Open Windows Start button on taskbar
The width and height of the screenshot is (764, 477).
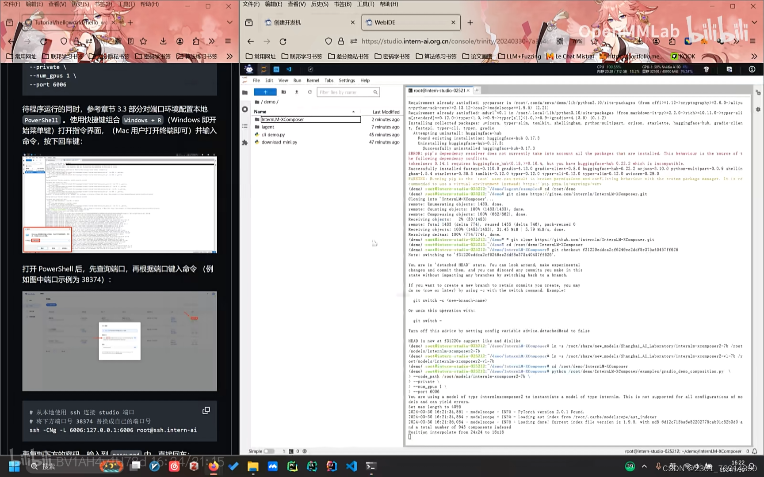[14, 466]
